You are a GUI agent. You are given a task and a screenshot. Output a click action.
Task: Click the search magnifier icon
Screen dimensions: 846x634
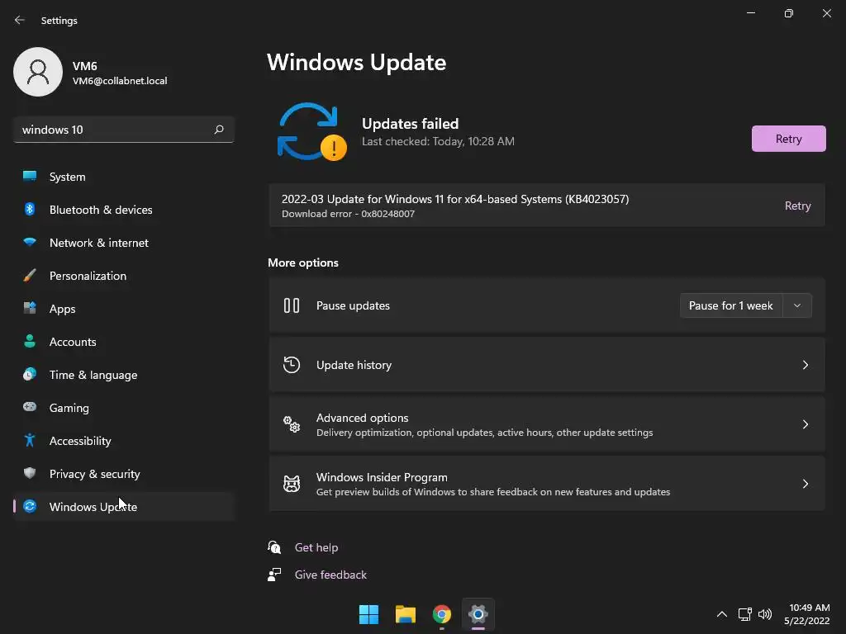pos(219,130)
